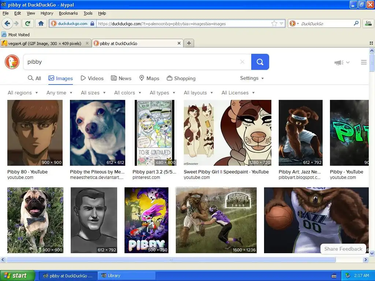Screen dimensions: 375x281
Task: Click the 6m toolbar button
Action: click(368, 23)
